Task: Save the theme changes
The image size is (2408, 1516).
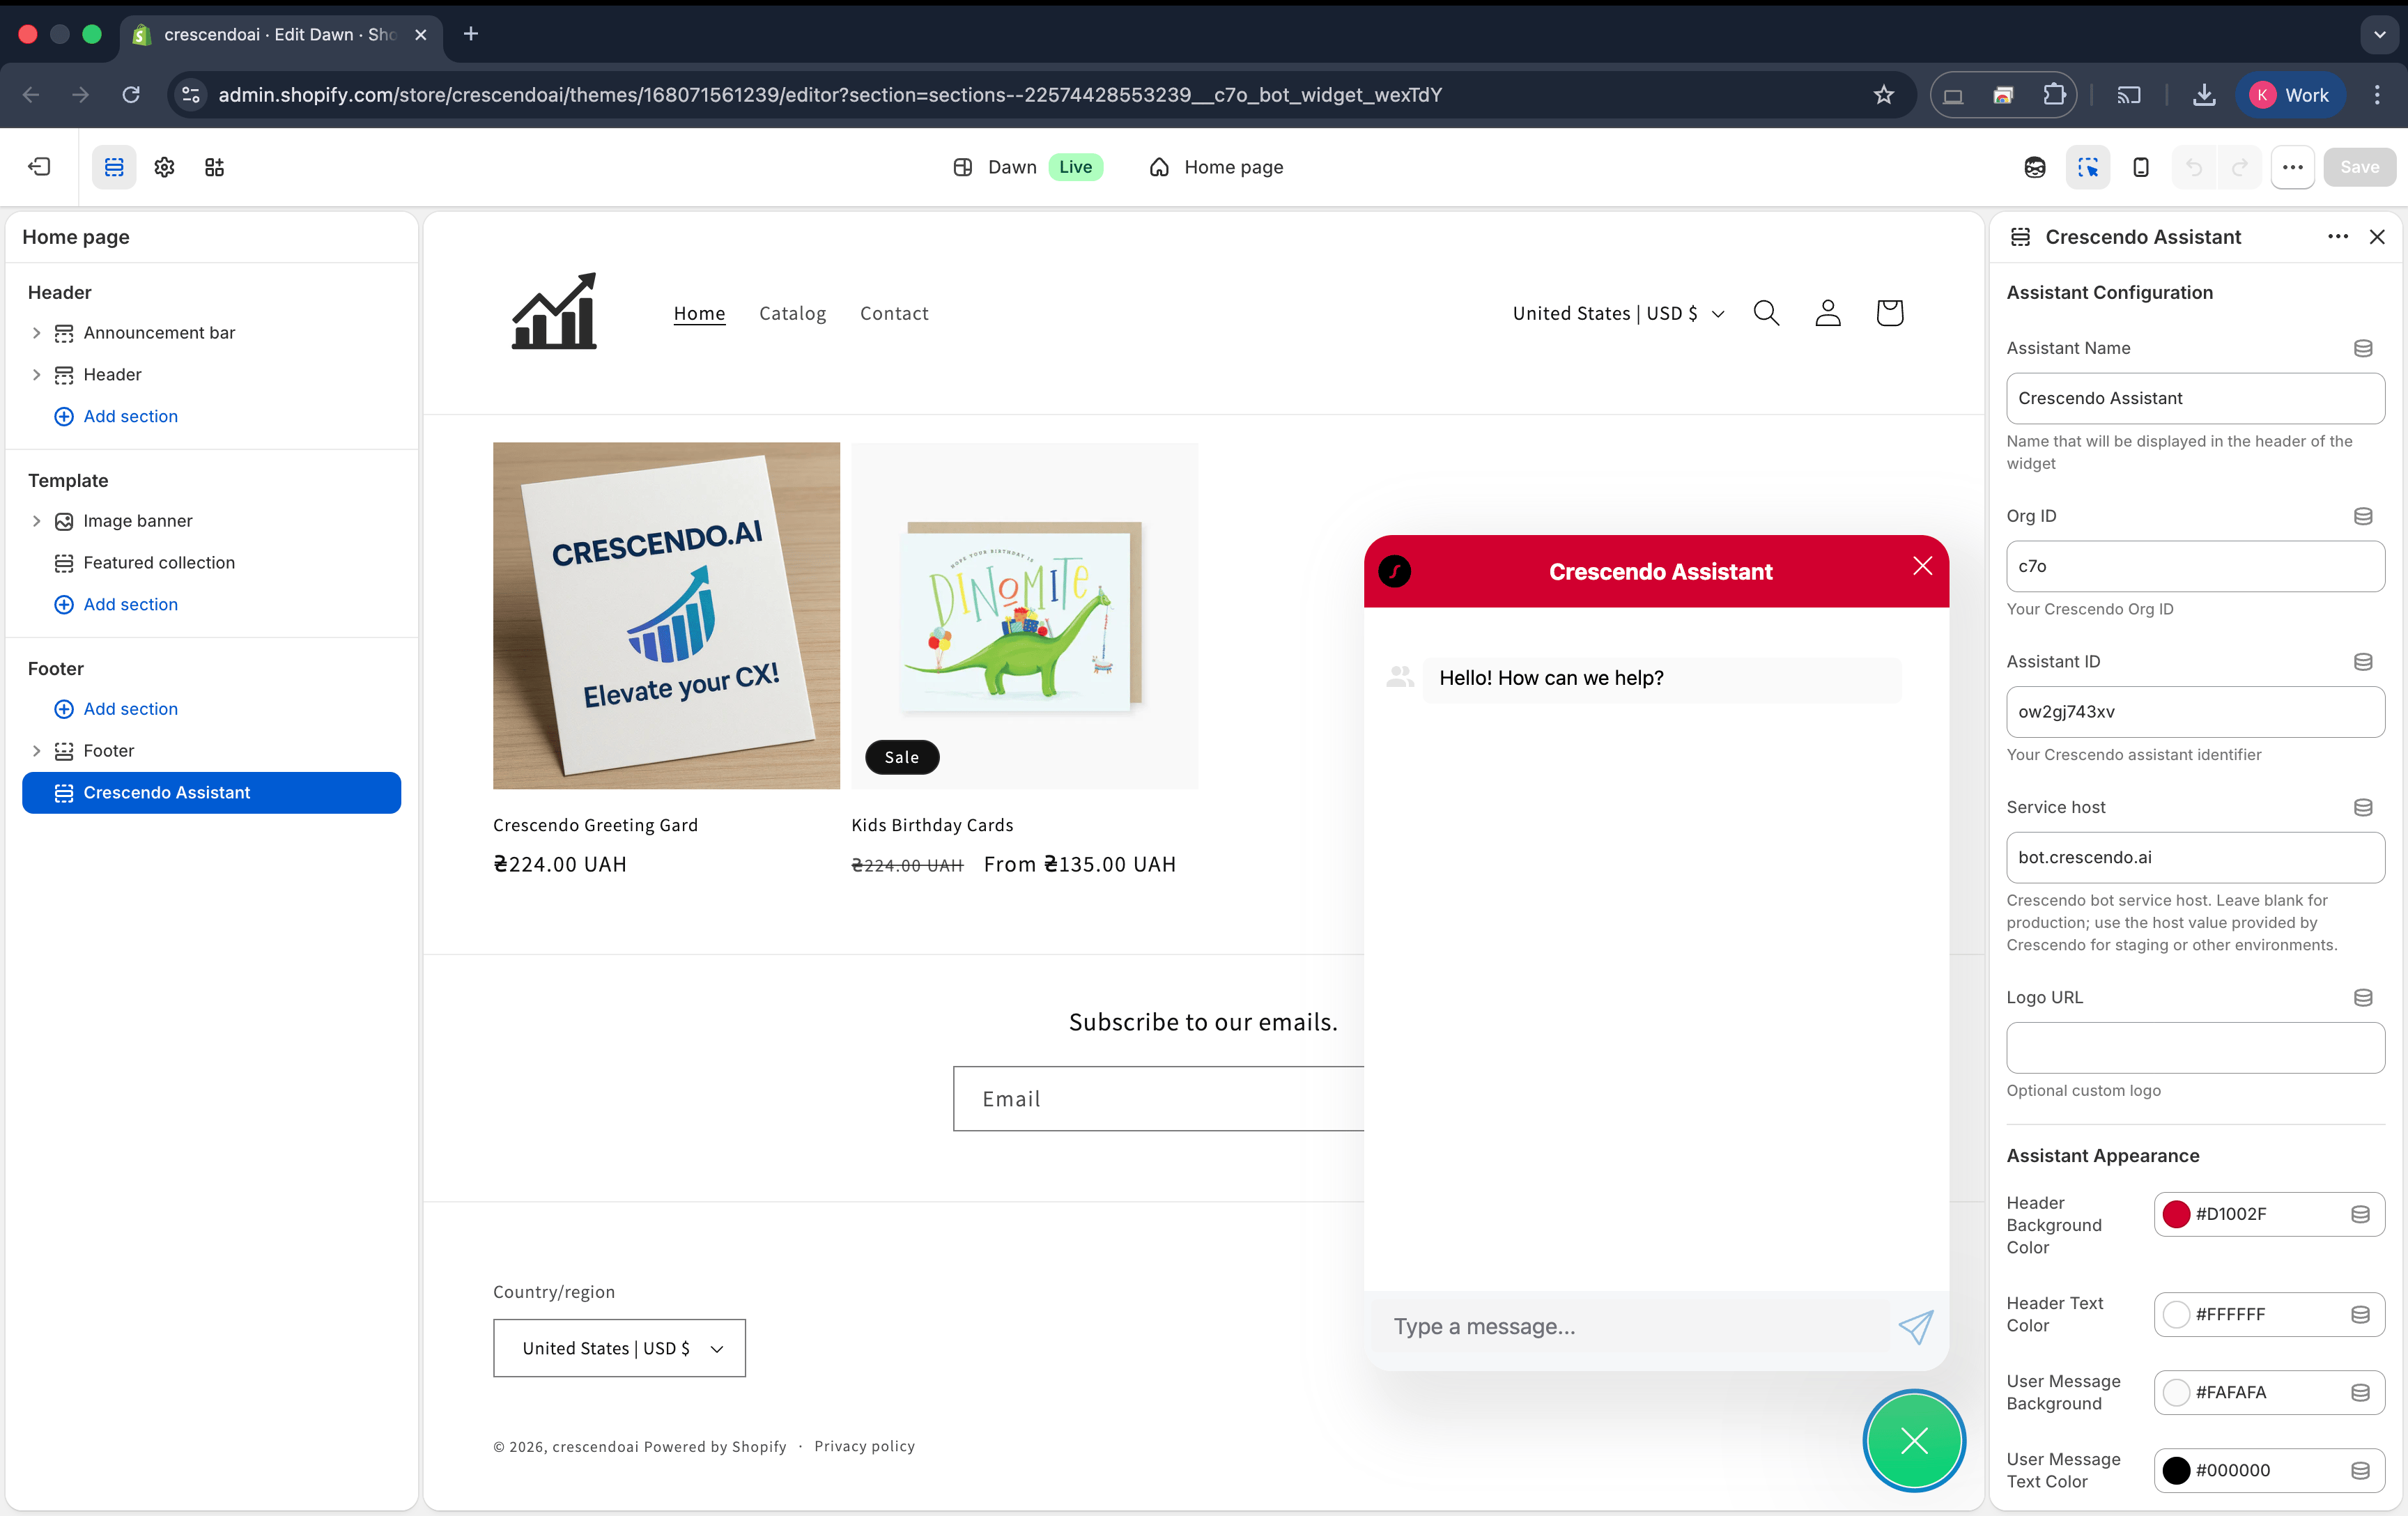Action: tap(2359, 167)
